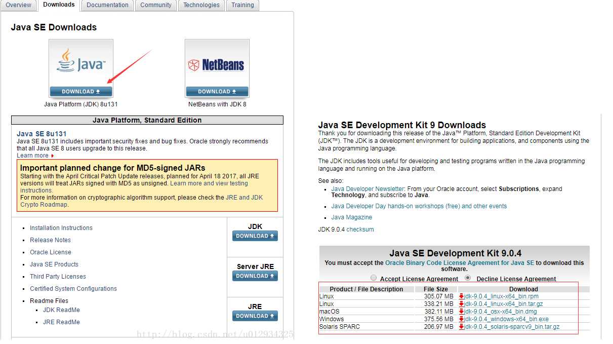This screenshot has width=613, height=344.
Task: Open Third Party Licenses link
Action: pyautogui.click(x=58, y=277)
